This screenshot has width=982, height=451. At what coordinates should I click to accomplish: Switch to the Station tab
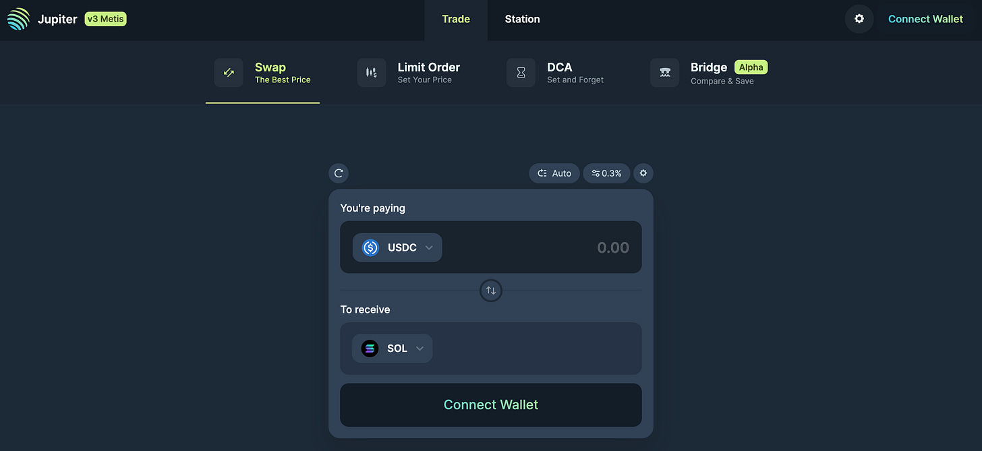point(523,19)
